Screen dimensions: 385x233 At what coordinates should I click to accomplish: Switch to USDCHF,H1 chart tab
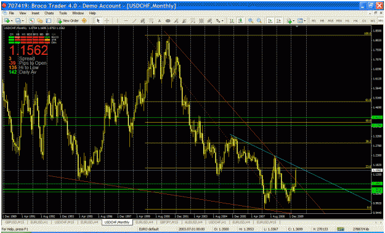pos(217,222)
